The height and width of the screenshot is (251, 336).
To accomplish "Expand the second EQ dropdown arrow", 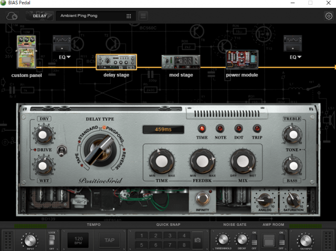I will (x=299, y=57).
